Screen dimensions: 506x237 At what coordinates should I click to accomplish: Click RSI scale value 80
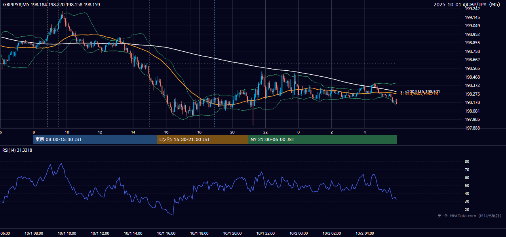(x=467, y=162)
